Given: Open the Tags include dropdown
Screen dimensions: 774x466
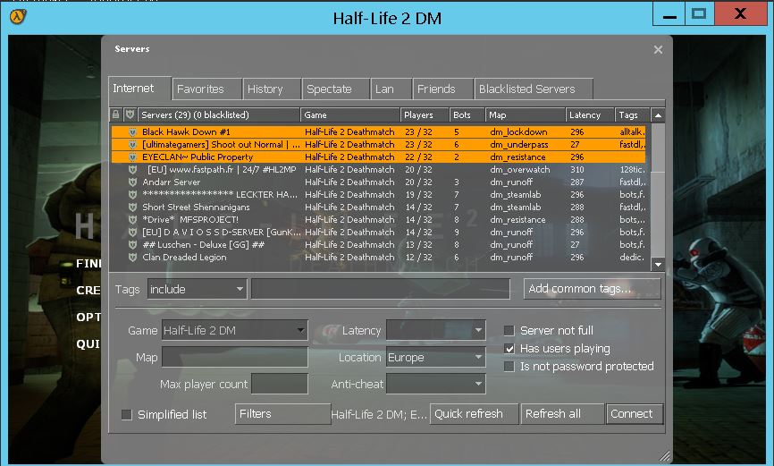Looking at the screenshot, I should (197, 289).
